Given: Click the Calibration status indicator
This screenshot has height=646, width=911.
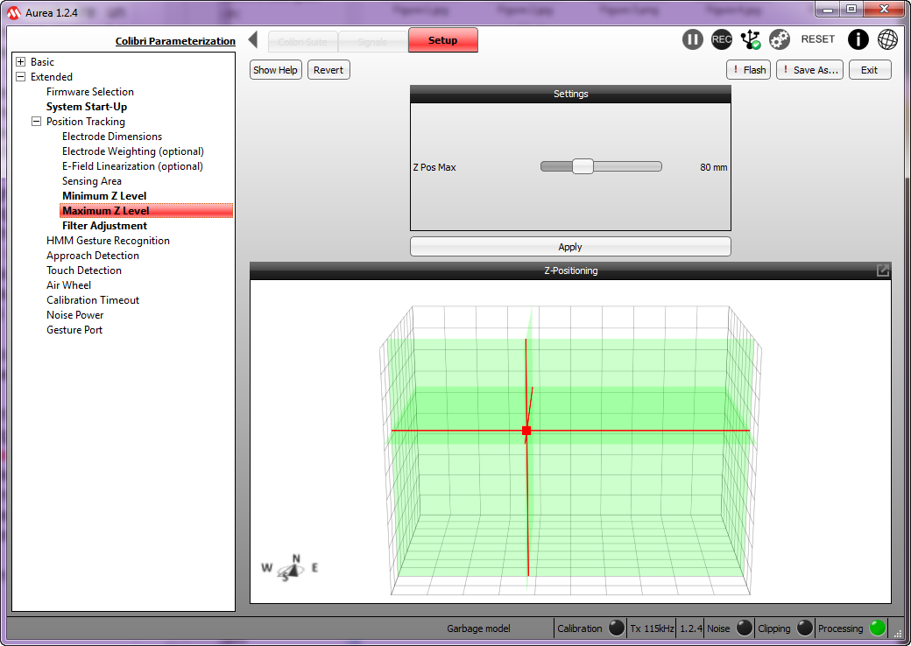Looking at the screenshot, I should click(617, 628).
